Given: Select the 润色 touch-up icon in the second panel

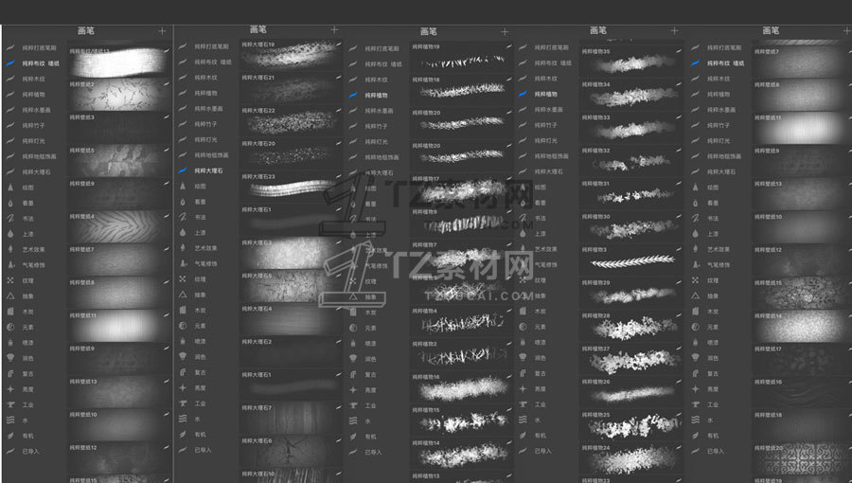Looking at the screenshot, I should (183, 356).
